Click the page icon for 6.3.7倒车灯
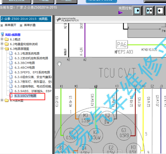Viewport: 166px width, 154px height. coord(11,81)
